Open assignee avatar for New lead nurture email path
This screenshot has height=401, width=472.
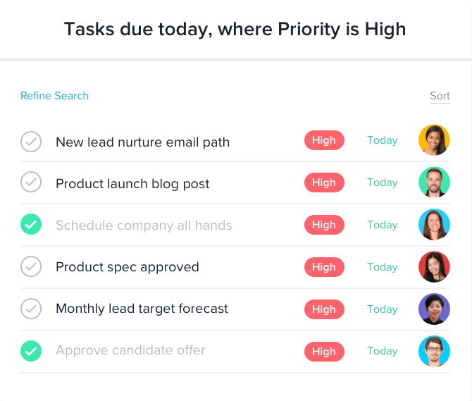(x=434, y=140)
